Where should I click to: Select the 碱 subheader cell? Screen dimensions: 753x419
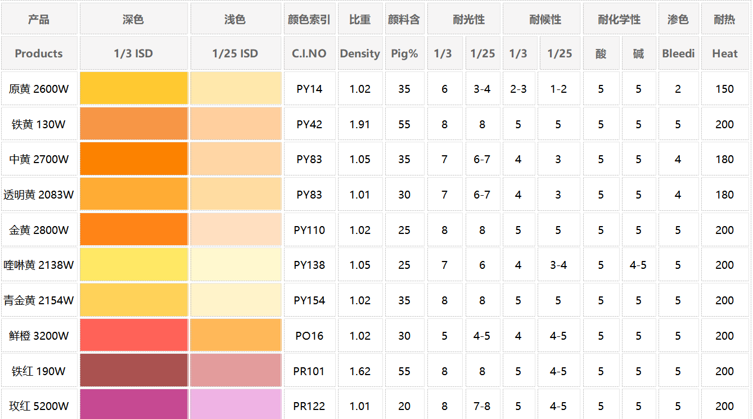coord(639,53)
